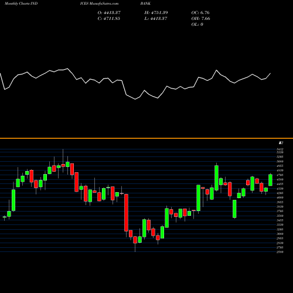Viewport: 293px width, 293px height.
Task: Click the price axis label 3453
Action: pos(280,220)
